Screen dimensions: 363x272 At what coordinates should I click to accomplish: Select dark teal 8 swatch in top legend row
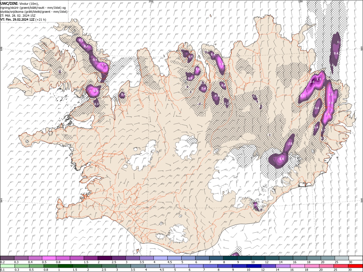pyautogui.click(x=230, y=258)
